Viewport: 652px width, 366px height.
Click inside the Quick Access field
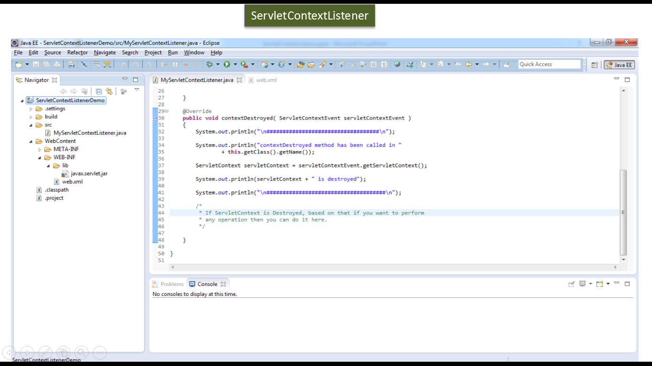tap(549, 63)
